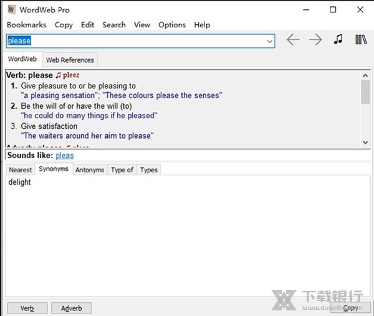Click scroll down arrow in definitions pane
Image resolution: width=374 pixels, height=316 pixels.
coord(365,142)
